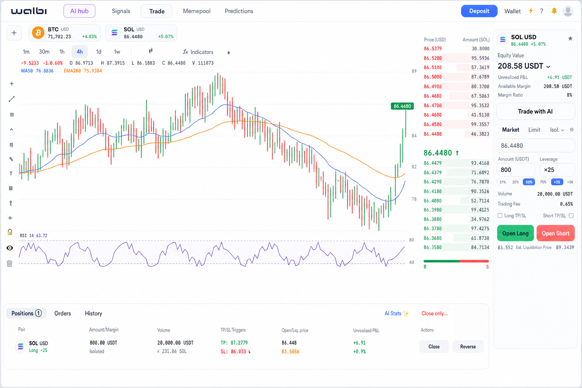The image size is (582, 388).
Task: Select the 1m timeframe
Action: click(x=26, y=52)
